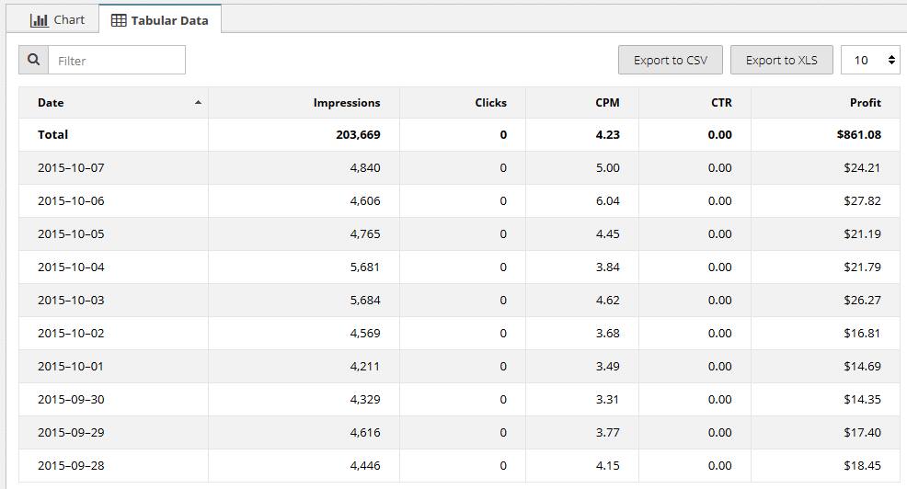This screenshot has width=907, height=489.
Task: Click the Total row label
Action: point(52,135)
